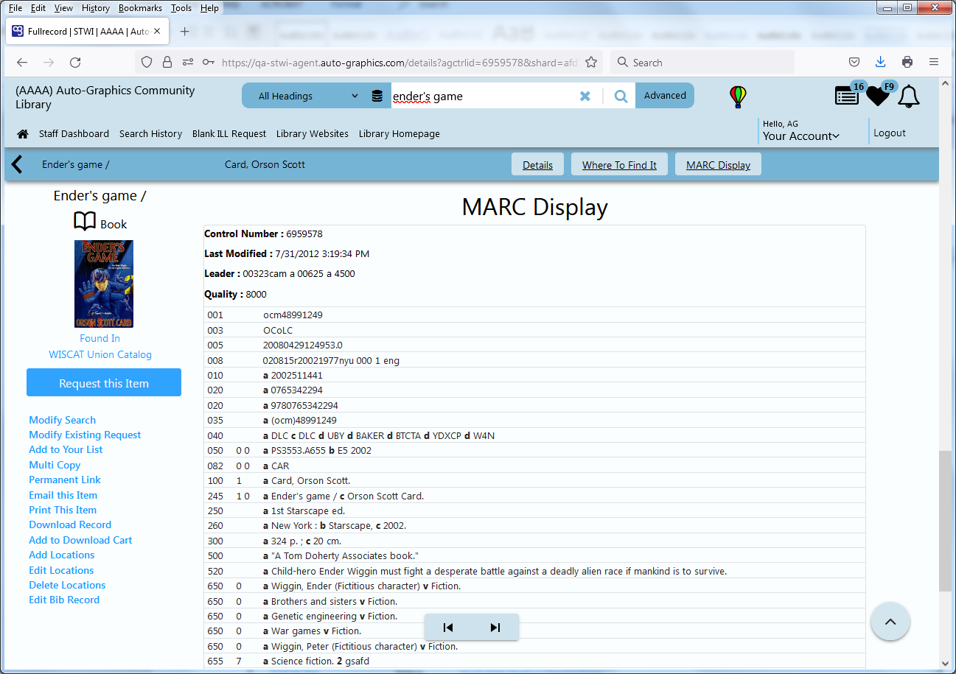Image resolution: width=956 pixels, height=674 pixels.
Task: Click the Firefox Search box
Action: (703, 63)
